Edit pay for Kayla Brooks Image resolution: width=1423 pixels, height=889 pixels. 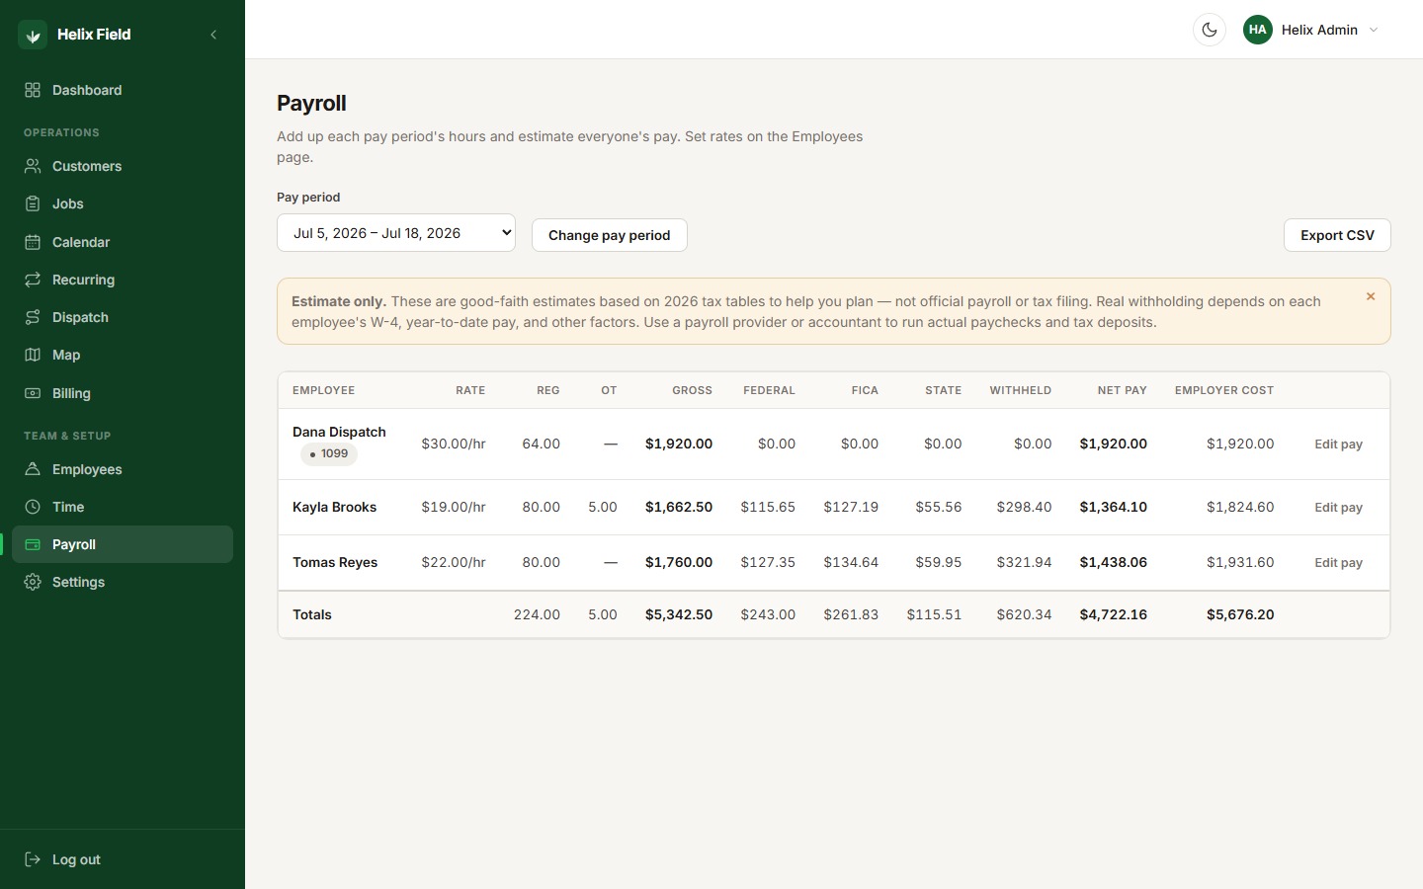pyautogui.click(x=1338, y=508)
